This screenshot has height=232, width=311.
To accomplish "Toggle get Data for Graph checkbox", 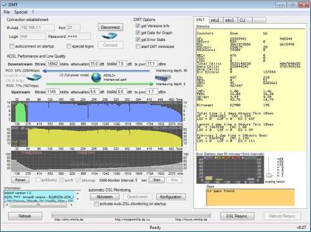I will [137, 32].
